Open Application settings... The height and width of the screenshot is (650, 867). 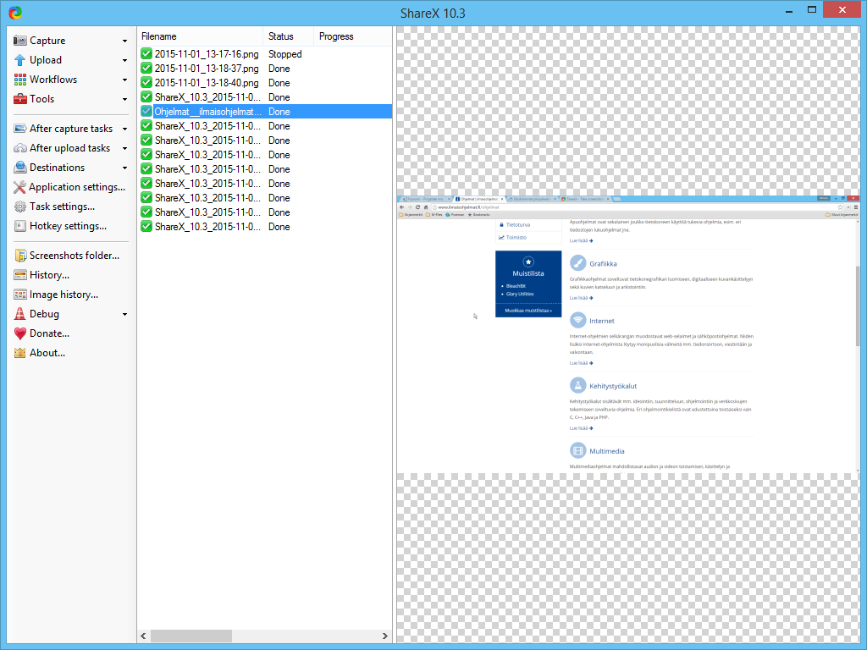[71, 187]
